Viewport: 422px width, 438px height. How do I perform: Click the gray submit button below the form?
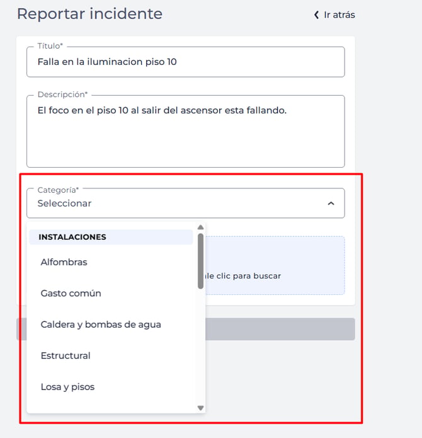tap(280, 329)
